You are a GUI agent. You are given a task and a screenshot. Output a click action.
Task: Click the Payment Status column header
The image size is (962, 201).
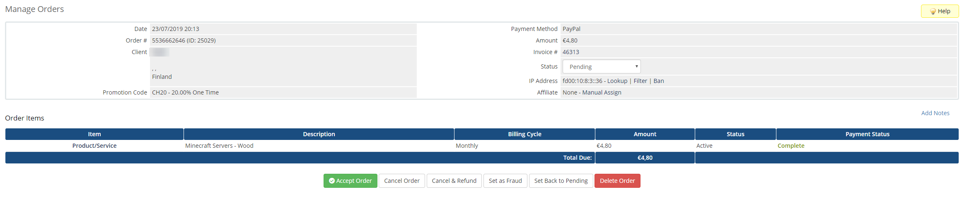point(867,134)
